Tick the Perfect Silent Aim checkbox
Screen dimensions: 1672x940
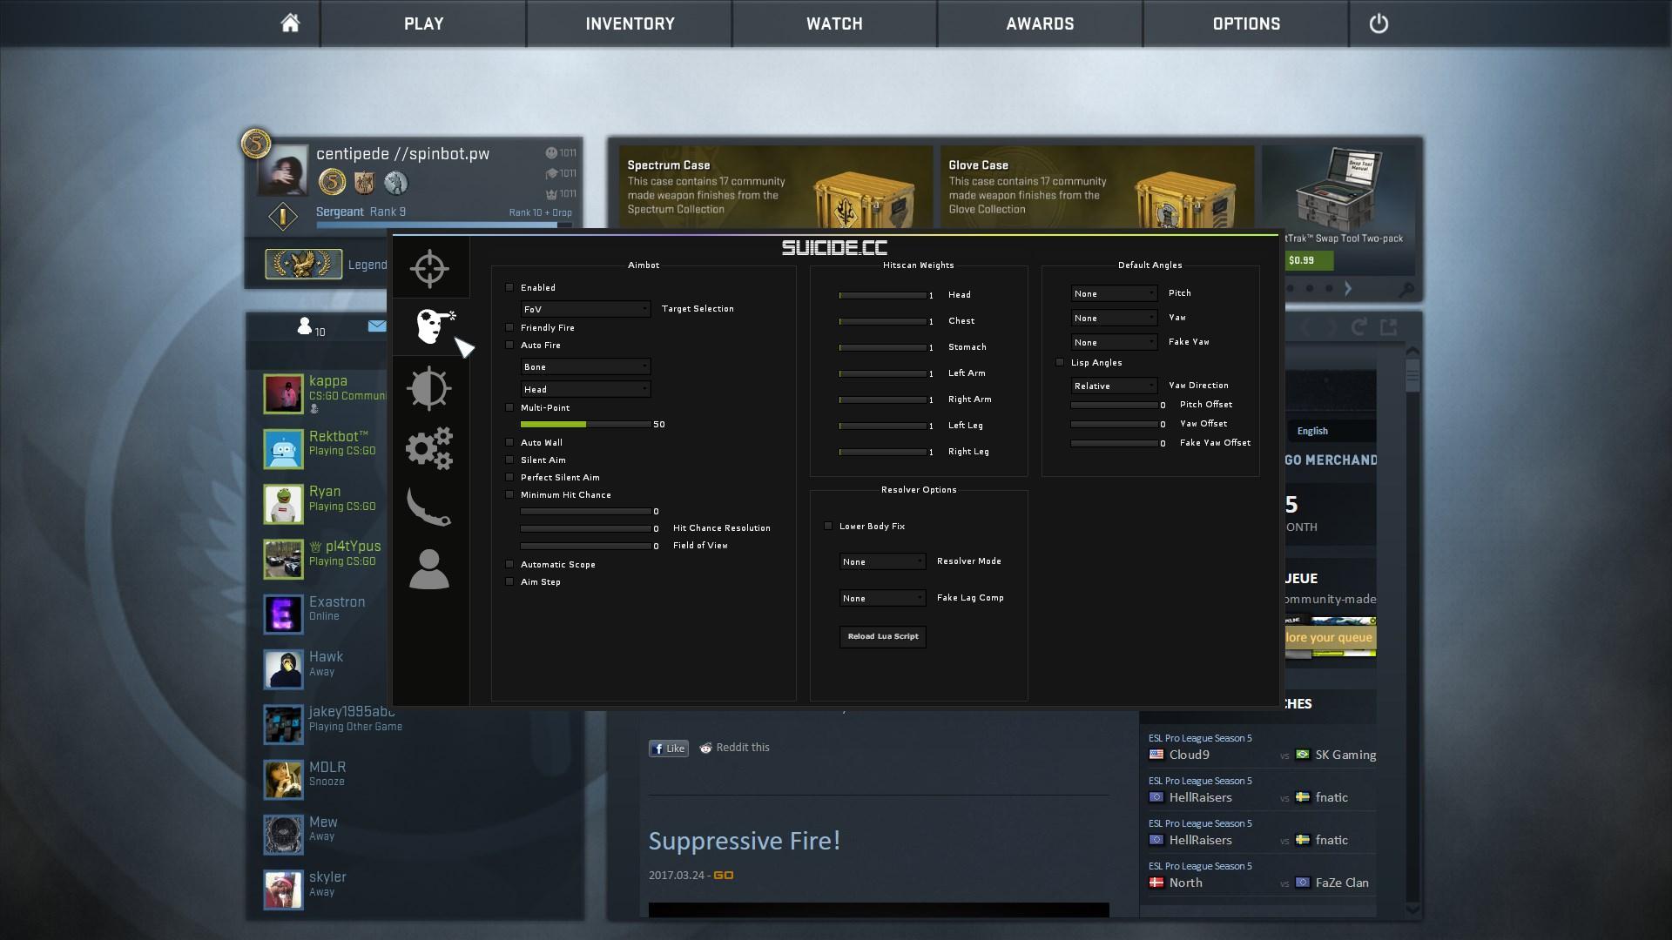[509, 477]
